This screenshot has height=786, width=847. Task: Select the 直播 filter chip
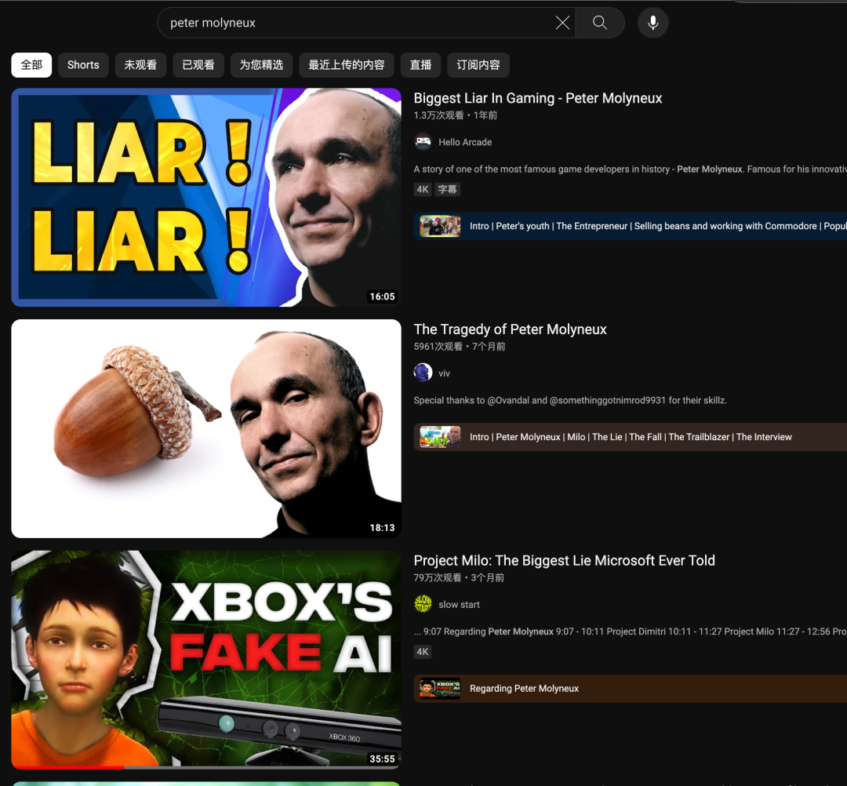point(421,65)
